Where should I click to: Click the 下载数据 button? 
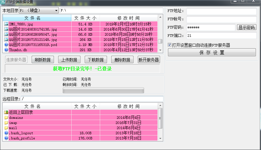pyautogui.click(x=96, y=60)
